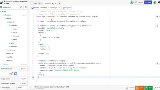Image resolution: width=160 pixels, height=90 pixels.
Task: Click the API icon beside the discord interactions line
Action: 157,63
